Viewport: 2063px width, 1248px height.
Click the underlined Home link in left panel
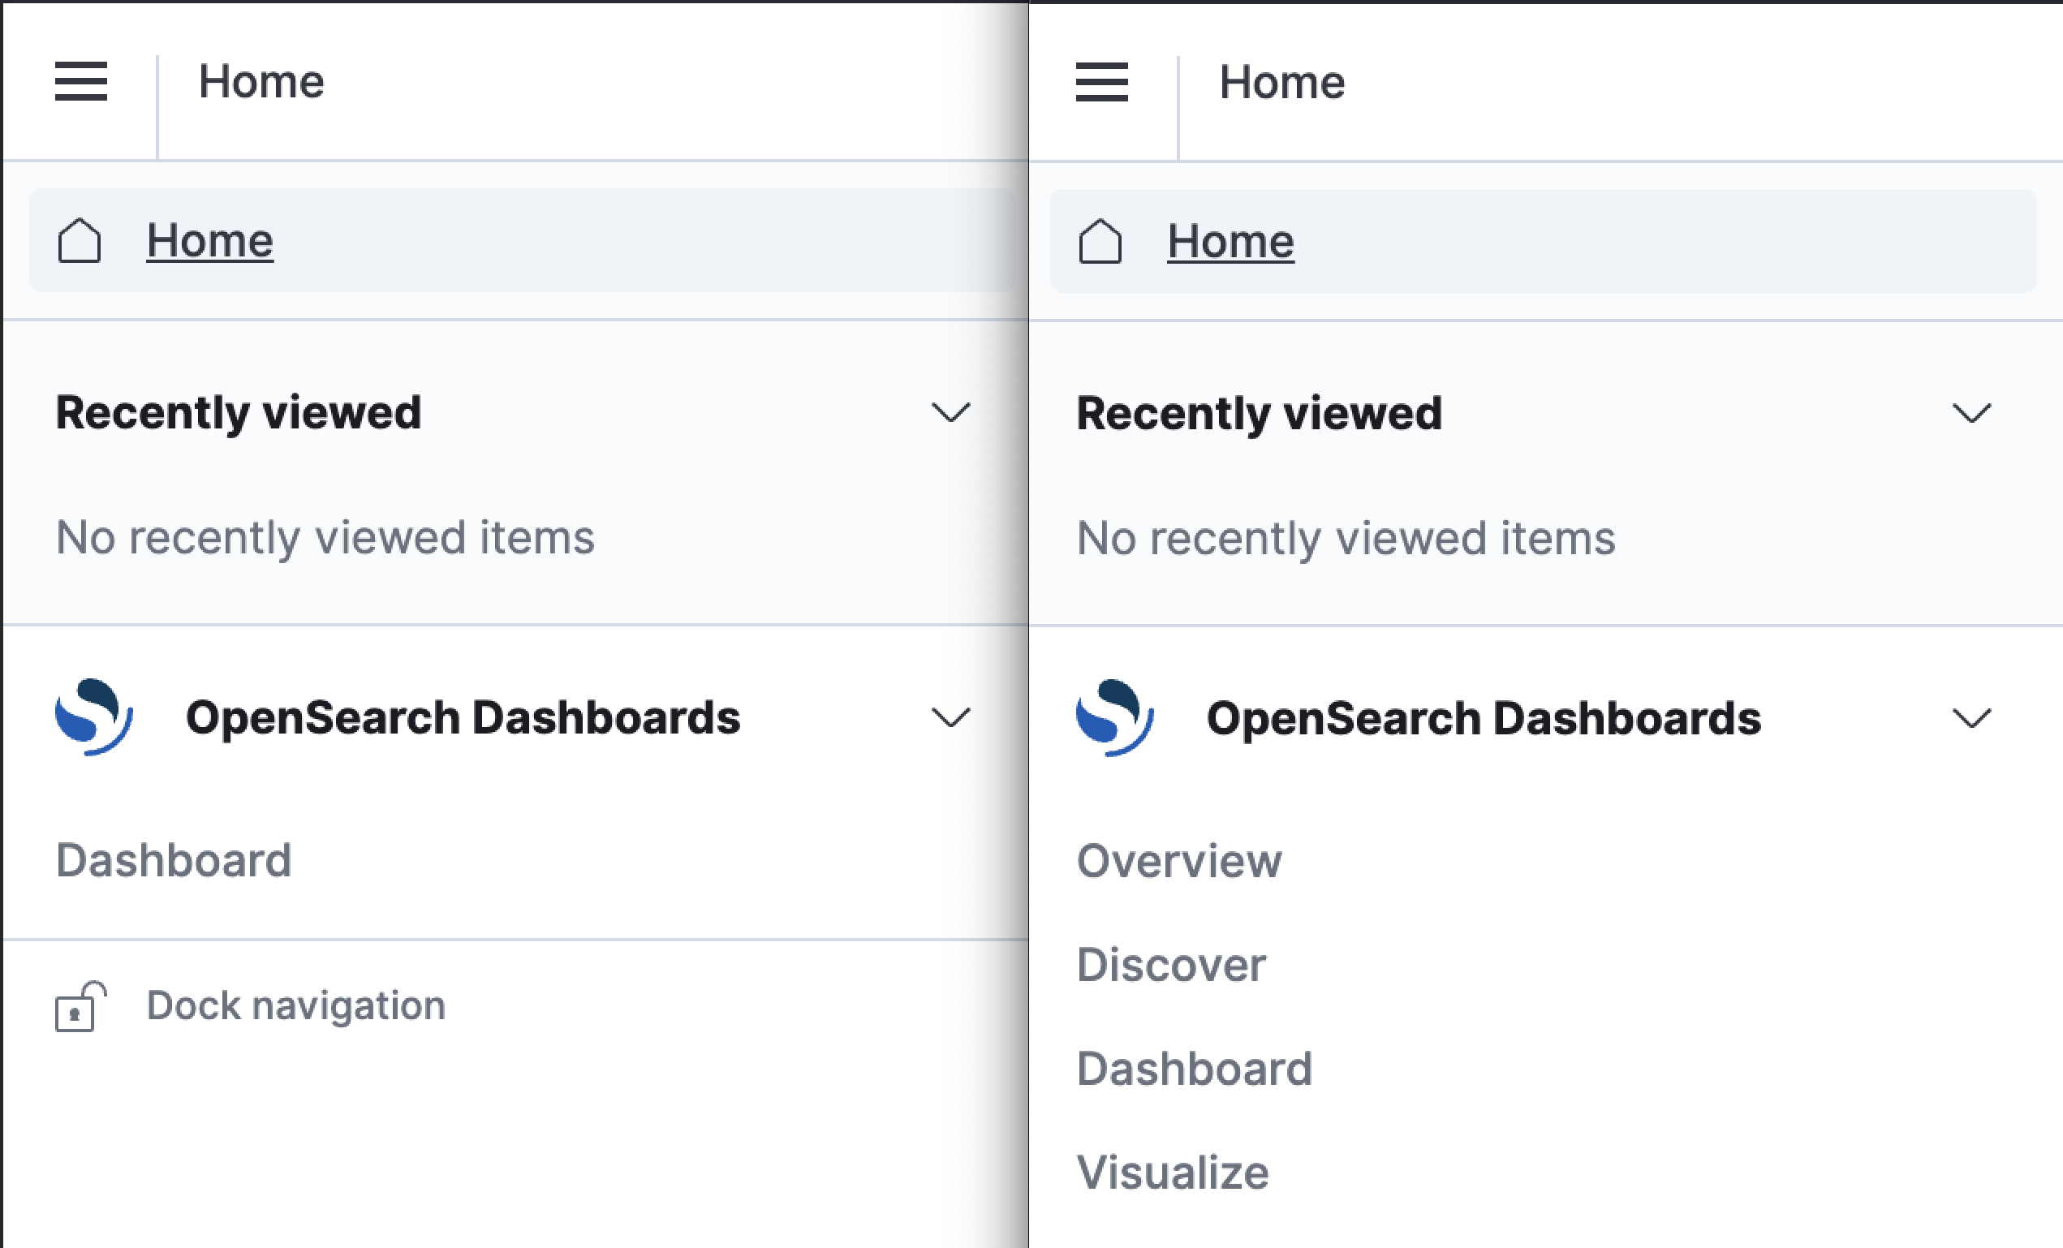pyautogui.click(x=209, y=241)
